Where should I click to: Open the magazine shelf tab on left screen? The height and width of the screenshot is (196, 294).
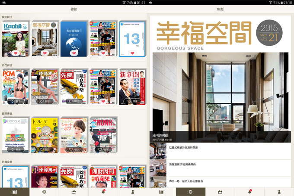pos(15,192)
